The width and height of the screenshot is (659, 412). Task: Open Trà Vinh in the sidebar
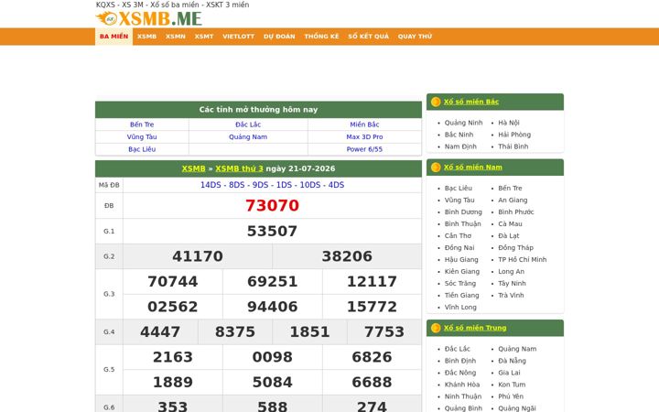pyautogui.click(x=511, y=295)
